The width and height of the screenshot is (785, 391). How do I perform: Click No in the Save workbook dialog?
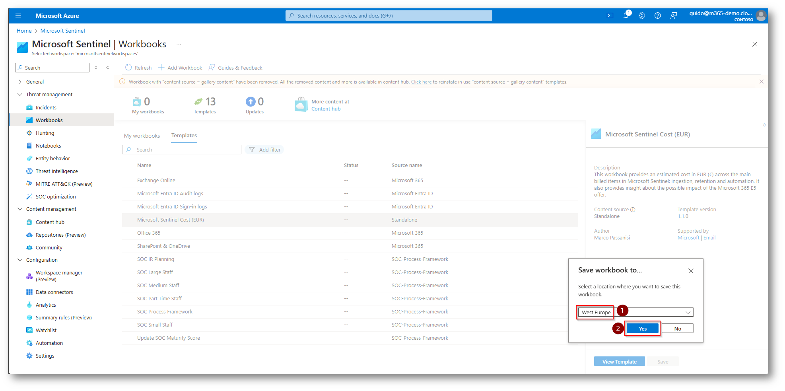pyautogui.click(x=678, y=329)
